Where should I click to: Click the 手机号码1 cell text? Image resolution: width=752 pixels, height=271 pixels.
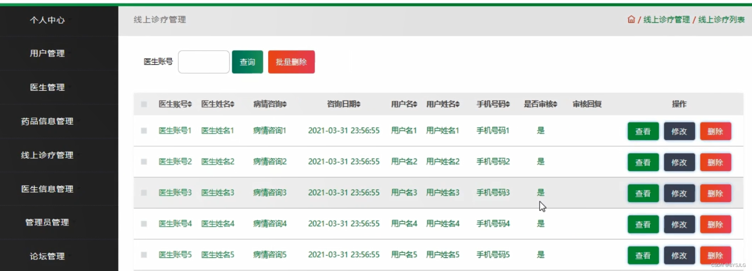pyautogui.click(x=493, y=131)
